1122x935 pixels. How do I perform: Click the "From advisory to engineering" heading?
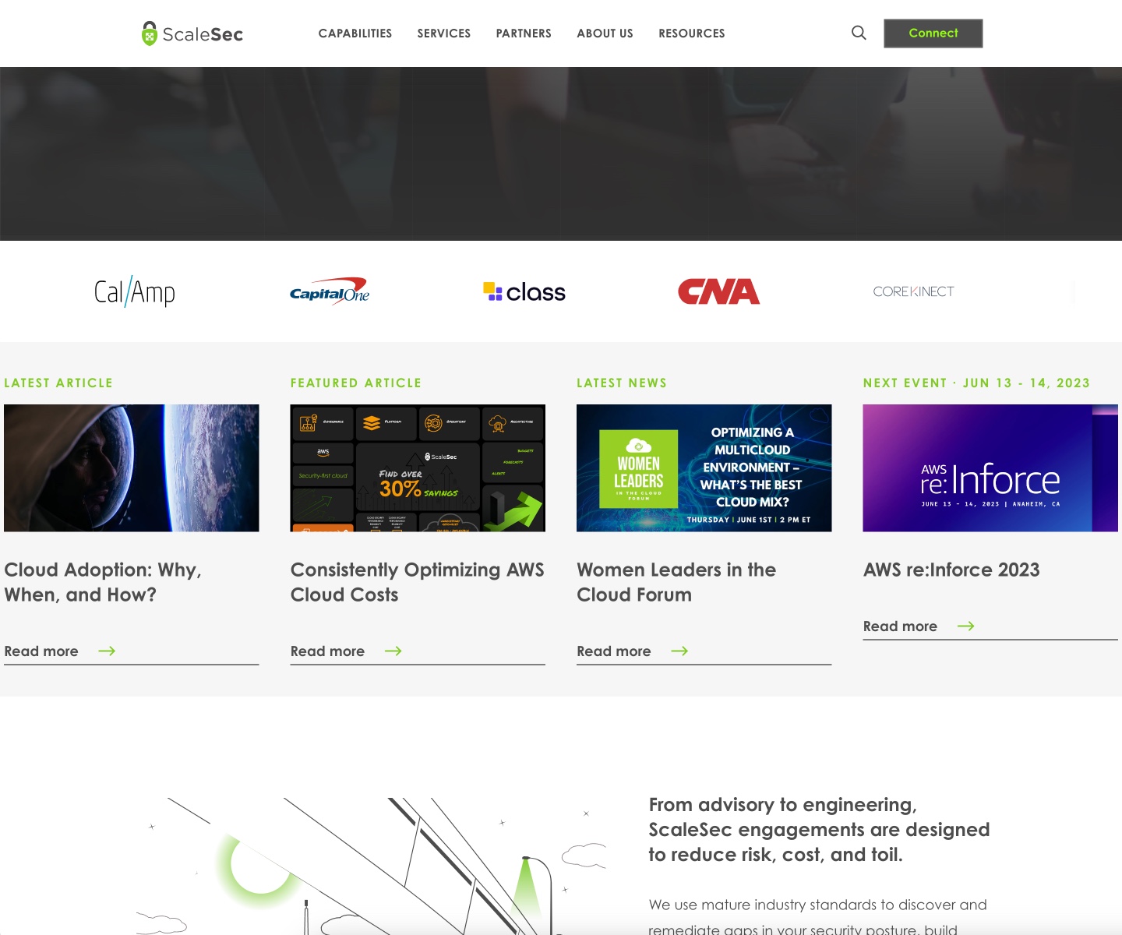pos(819,830)
